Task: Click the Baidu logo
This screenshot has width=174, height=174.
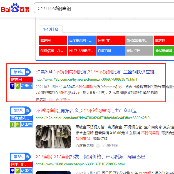Action: 15,8
